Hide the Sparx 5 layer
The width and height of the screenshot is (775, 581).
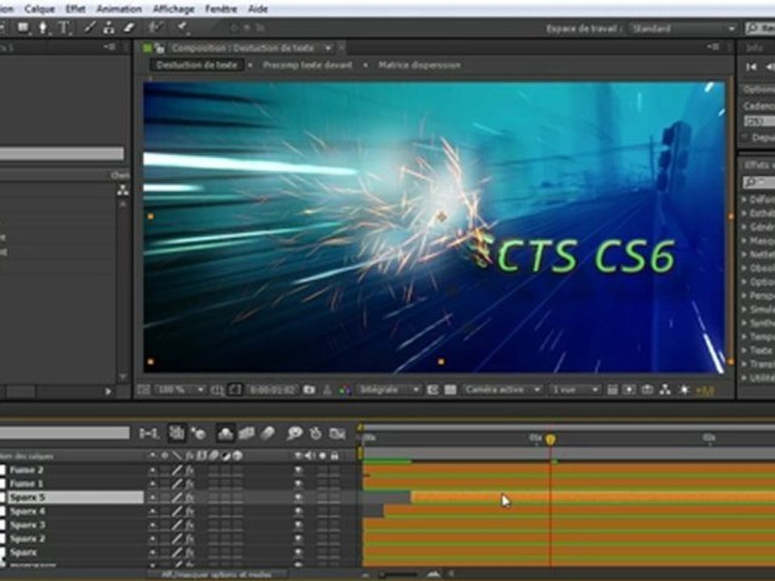click(x=299, y=498)
